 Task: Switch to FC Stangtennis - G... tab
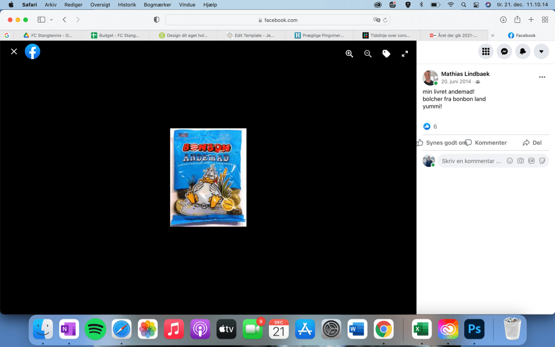[48, 35]
